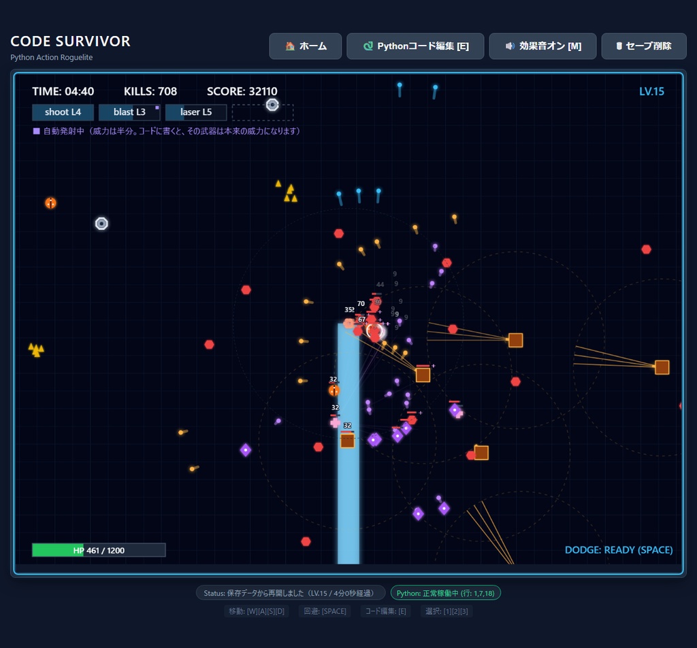
Task: Select the shoot L4 weapon slot
Action: (63, 112)
